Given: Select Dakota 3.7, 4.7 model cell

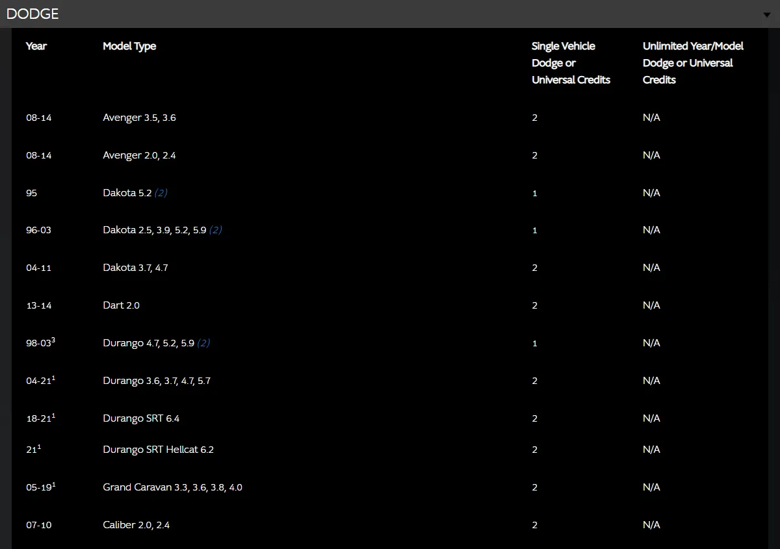Looking at the screenshot, I should pyautogui.click(x=135, y=268).
